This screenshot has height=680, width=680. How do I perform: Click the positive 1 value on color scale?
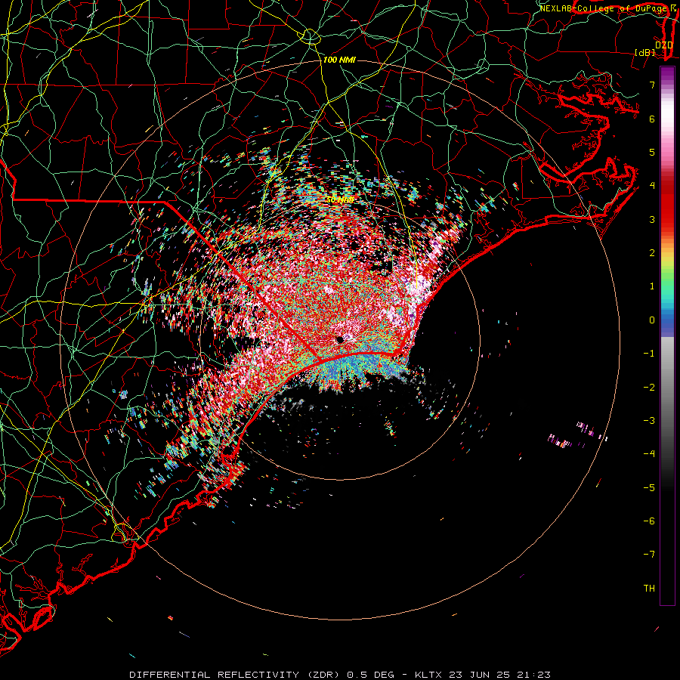tap(652, 286)
